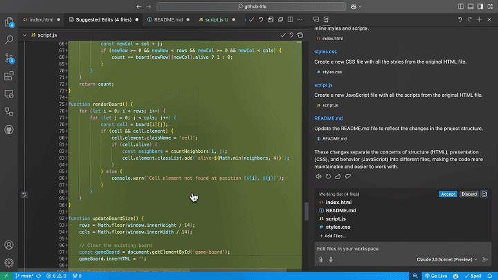Click the Discard button in Working Set
The width and height of the screenshot is (498, 280).
[469, 194]
